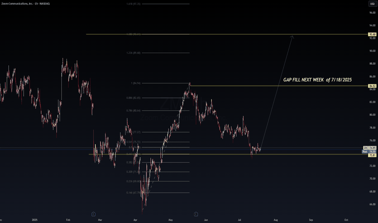The height and width of the screenshot is (223, 378).
Task: Click the Sep label on time axis
Action: pos(311,220)
